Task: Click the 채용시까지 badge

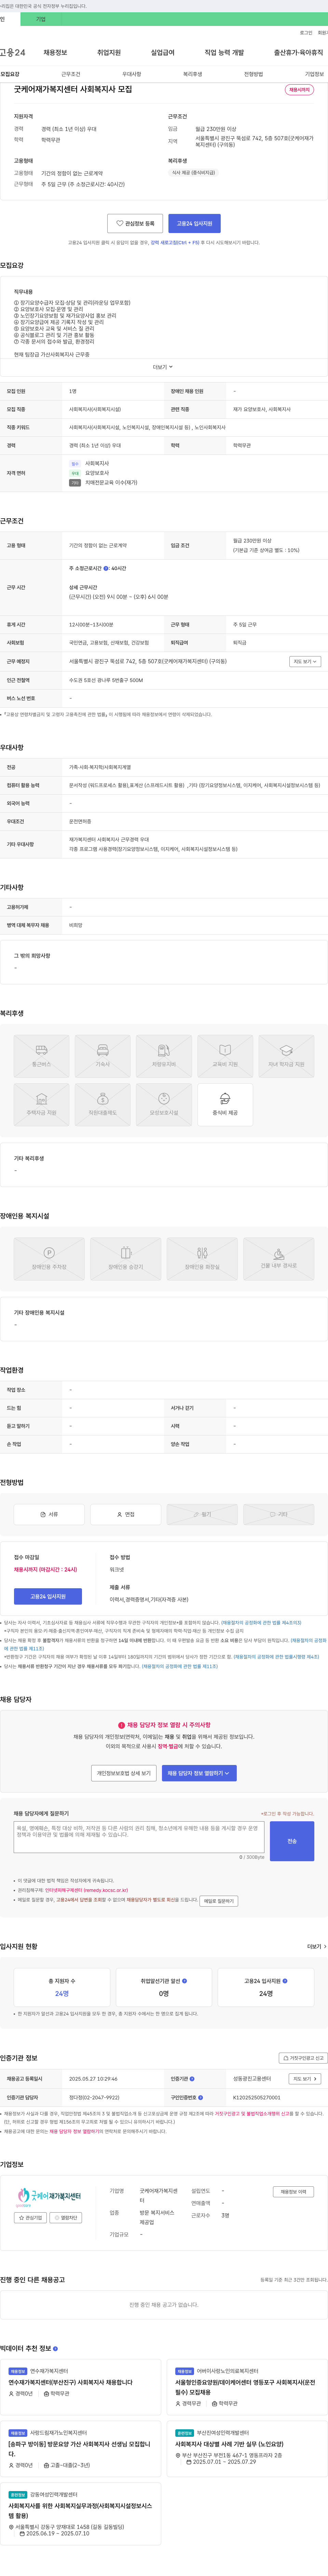Action: coord(299,90)
